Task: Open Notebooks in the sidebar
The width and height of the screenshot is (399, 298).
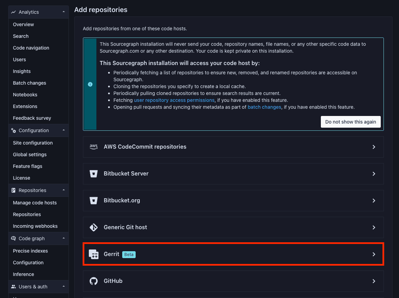Action: pyautogui.click(x=25, y=95)
